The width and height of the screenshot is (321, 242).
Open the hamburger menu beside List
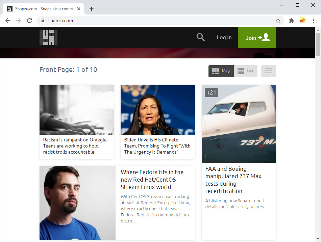(x=268, y=71)
